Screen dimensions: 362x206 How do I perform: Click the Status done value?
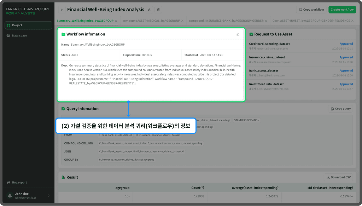click(75, 55)
